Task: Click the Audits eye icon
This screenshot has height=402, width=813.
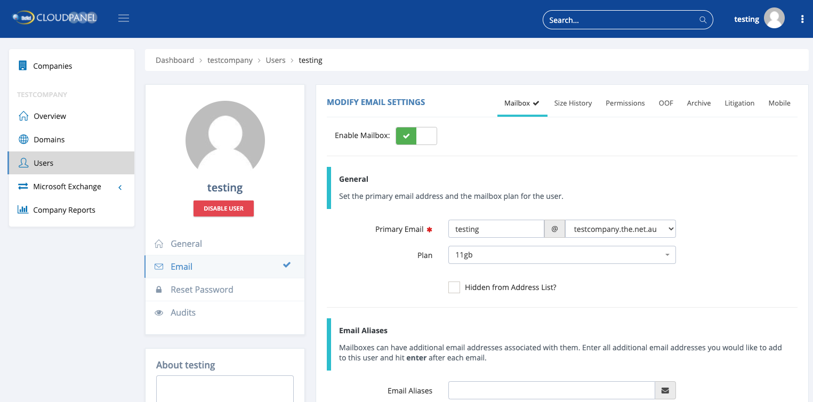Action: click(x=159, y=312)
